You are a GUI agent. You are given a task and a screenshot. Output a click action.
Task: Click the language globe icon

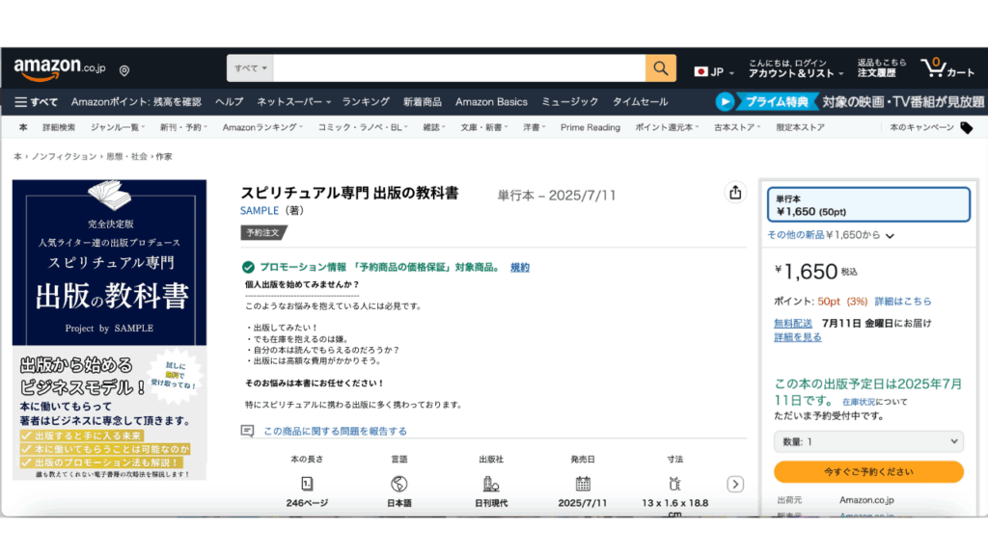398,484
